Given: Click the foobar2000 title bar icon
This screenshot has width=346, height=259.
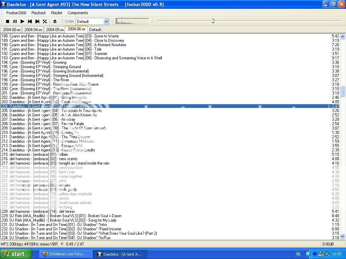Looking at the screenshot, I should click(x=3, y=4).
